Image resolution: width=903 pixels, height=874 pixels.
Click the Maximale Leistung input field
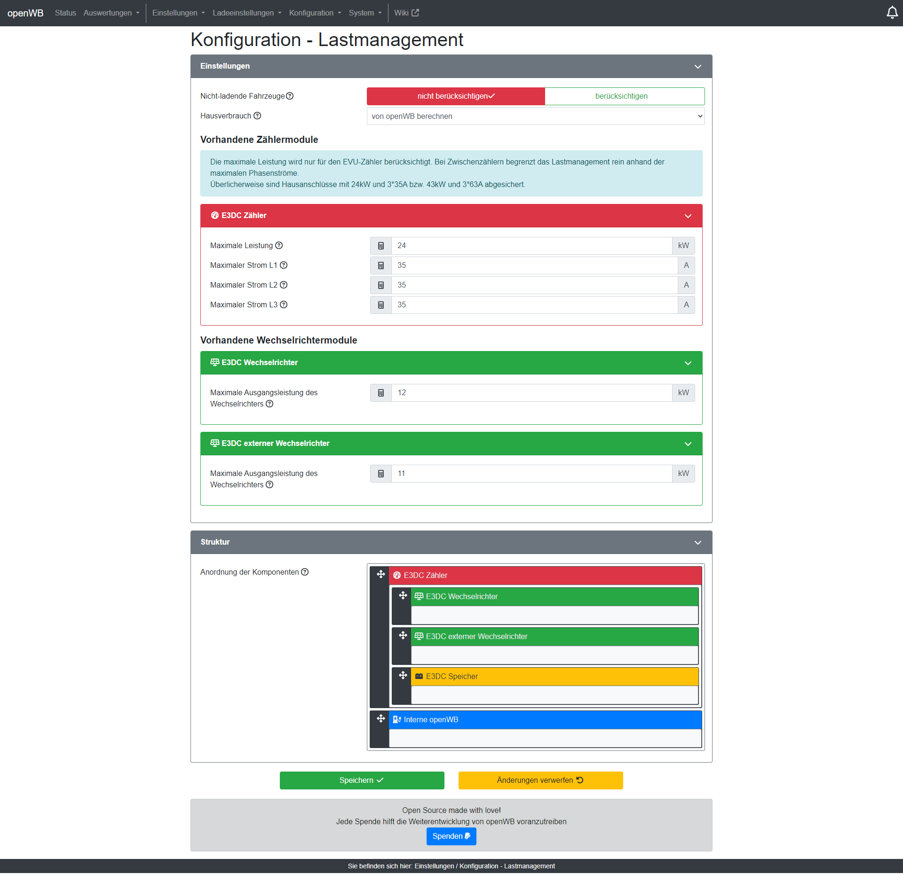(x=531, y=246)
